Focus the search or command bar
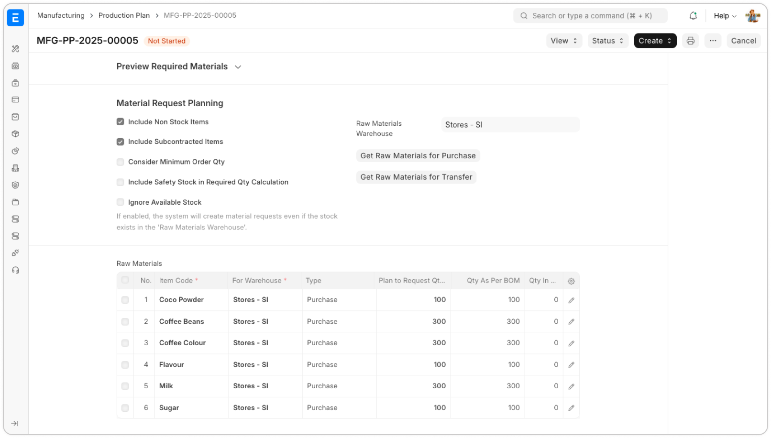The height and width of the screenshot is (438, 771). tap(590, 16)
